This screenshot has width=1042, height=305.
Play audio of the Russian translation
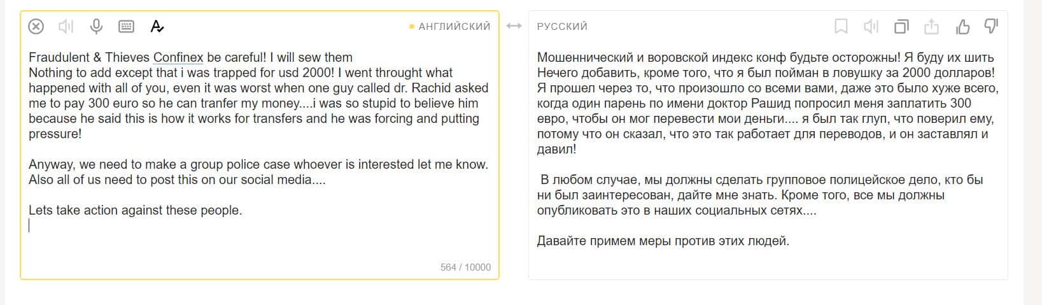click(x=870, y=26)
